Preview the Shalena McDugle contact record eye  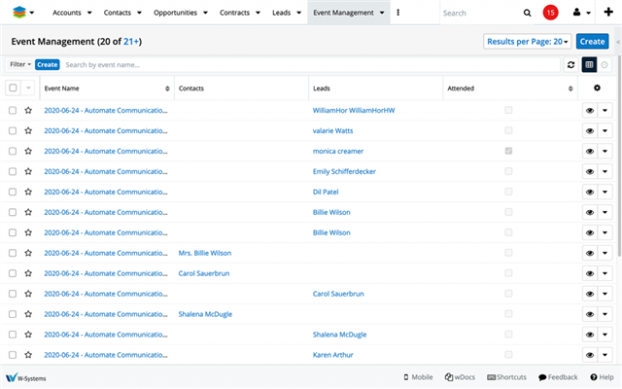click(x=590, y=314)
